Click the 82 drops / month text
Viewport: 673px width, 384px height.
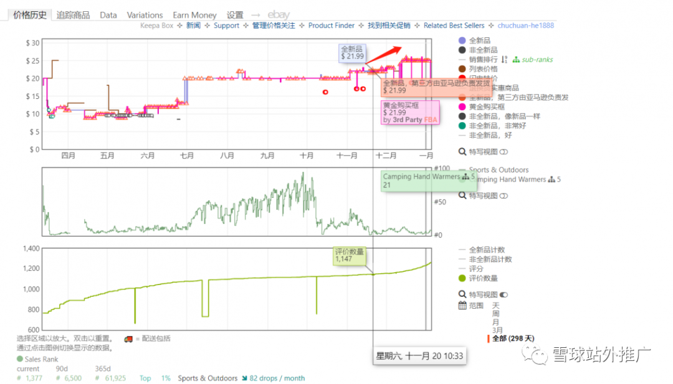[277, 378]
